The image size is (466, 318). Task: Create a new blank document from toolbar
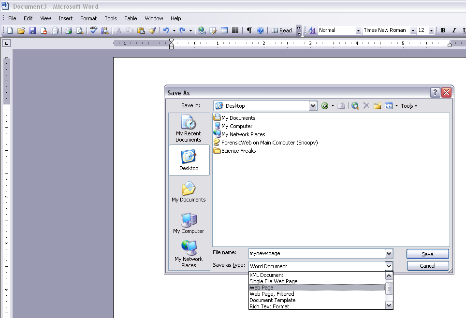[10, 30]
